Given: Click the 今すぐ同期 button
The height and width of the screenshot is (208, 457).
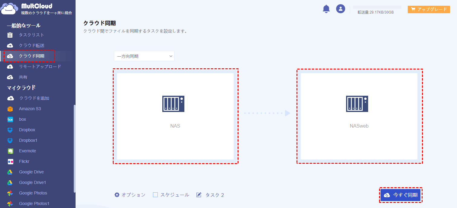Looking at the screenshot, I should point(400,195).
